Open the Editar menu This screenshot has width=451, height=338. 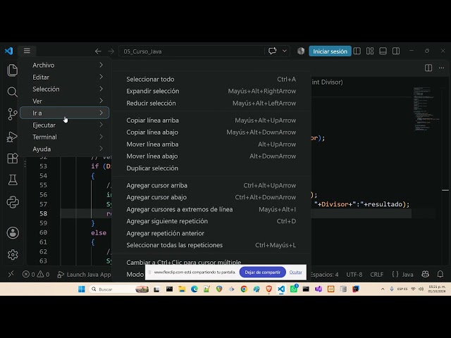64,77
